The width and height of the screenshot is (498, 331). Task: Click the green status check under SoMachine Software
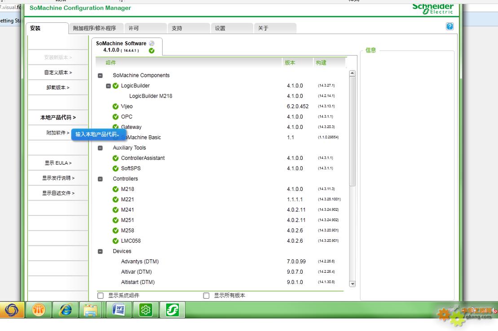pyautogui.click(x=151, y=51)
